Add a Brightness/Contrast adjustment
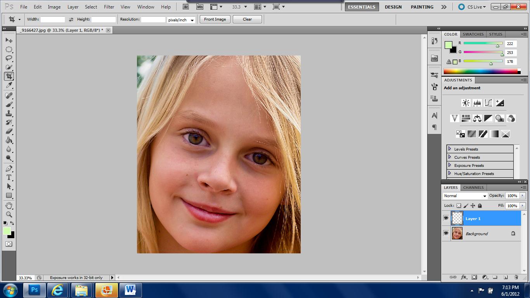Image resolution: width=530 pixels, height=298 pixels. [x=466, y=103]
